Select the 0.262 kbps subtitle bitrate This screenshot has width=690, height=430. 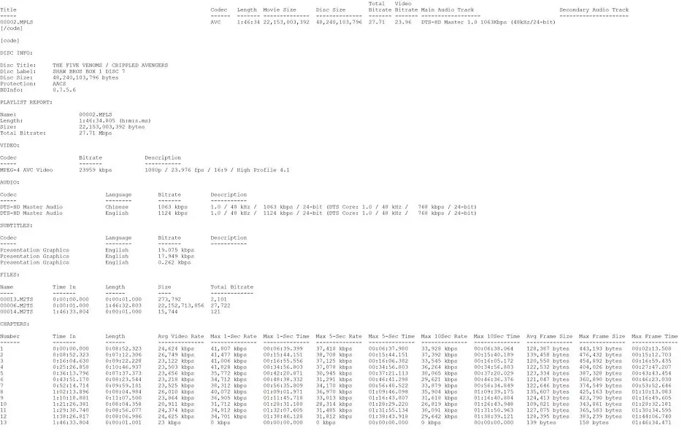(x=176, y=262)
